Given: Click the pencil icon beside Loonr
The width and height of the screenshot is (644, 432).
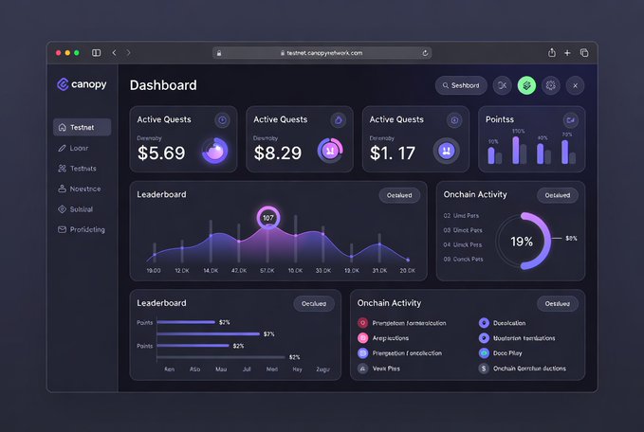Looking at the screenshot, I should tap(62, 148).
